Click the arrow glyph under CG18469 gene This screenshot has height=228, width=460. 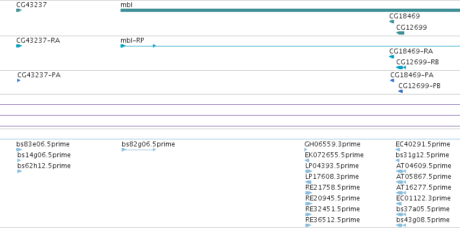(x=392, y=22)
